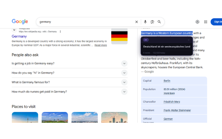Click the "Chancellor" label

(x=149, y=102)
